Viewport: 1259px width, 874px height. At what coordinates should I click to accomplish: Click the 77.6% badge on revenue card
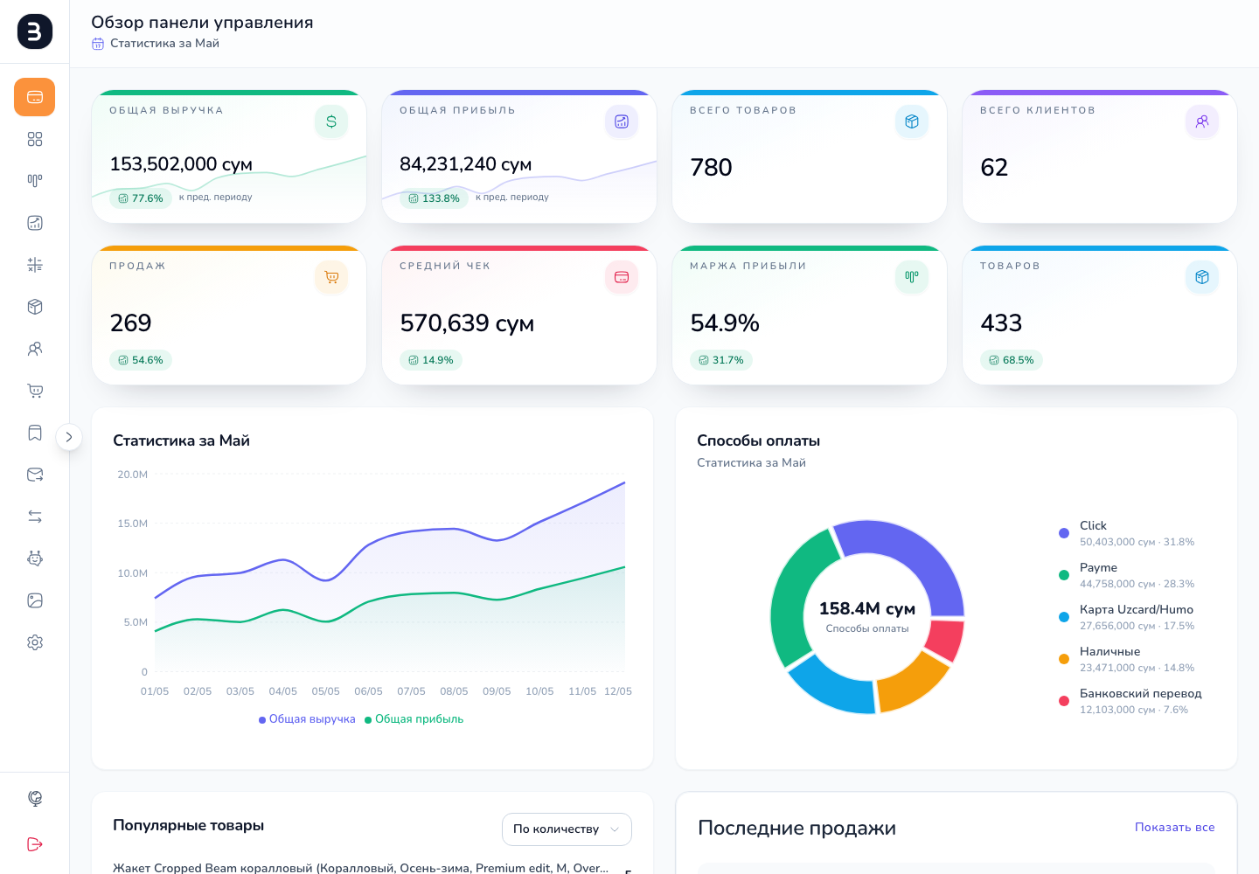(141, 198)
